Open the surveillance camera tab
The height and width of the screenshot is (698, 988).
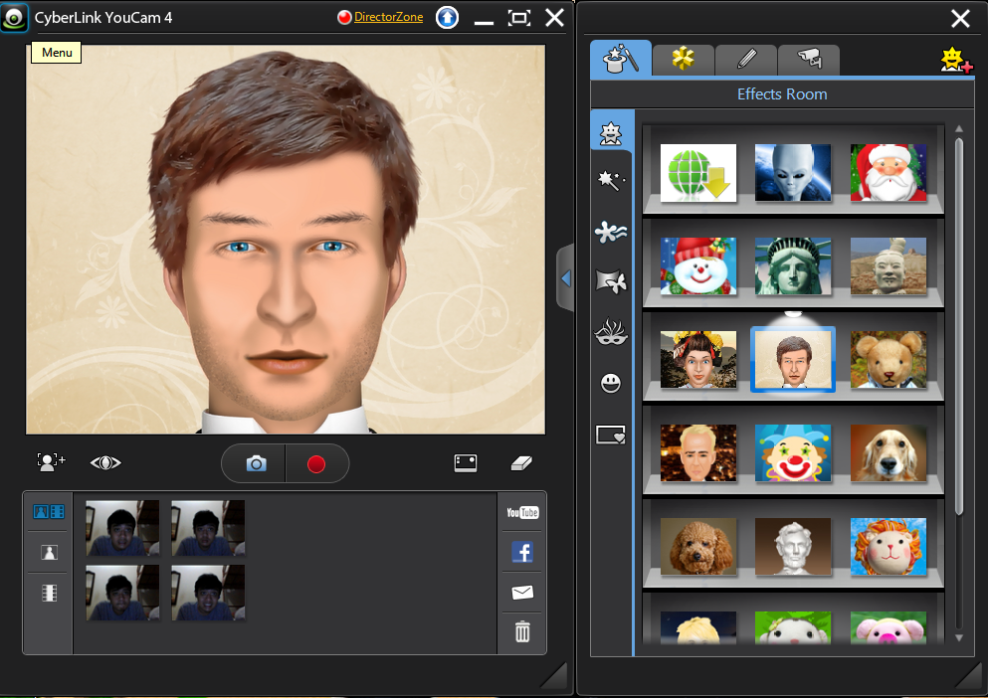pos(809,60)
